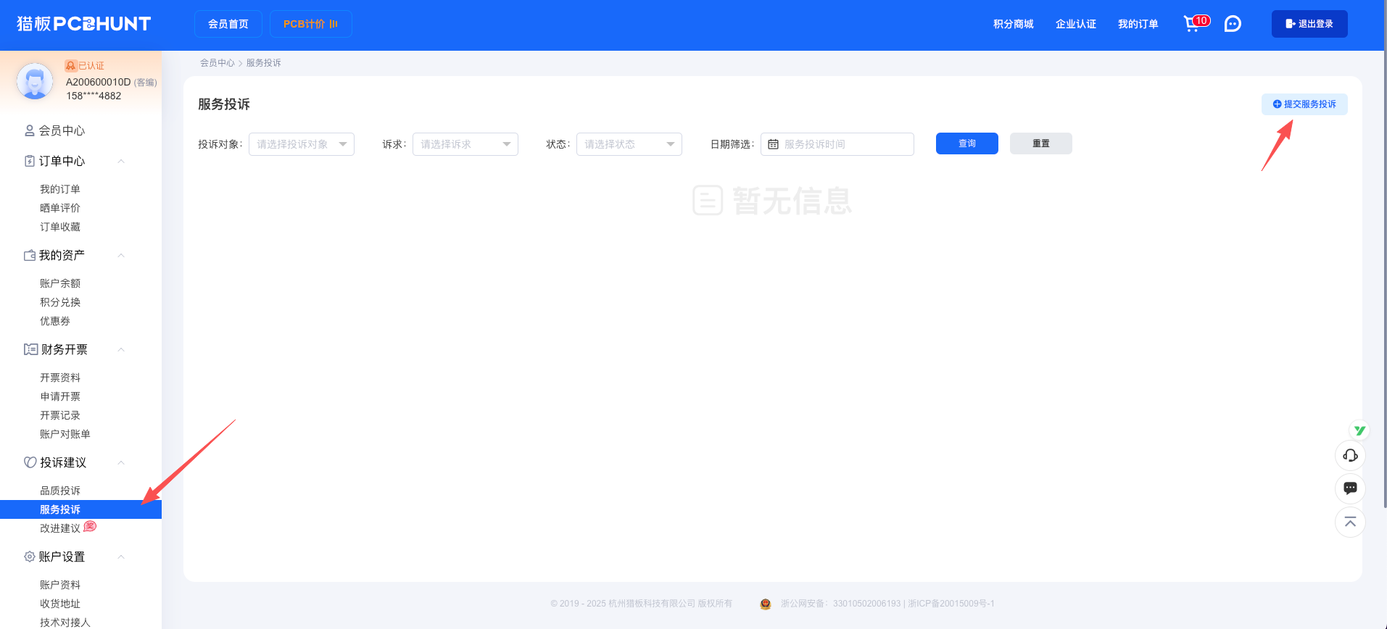This screenshot has width=1387, height=629.
Task: Click the back-to-top arrow icon
Action: [1350, 522]
